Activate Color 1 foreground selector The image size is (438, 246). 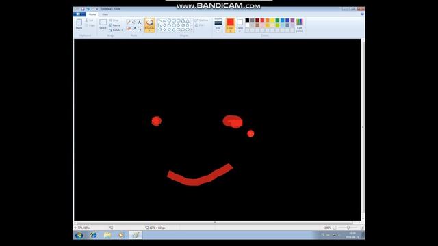coord(230,25)
